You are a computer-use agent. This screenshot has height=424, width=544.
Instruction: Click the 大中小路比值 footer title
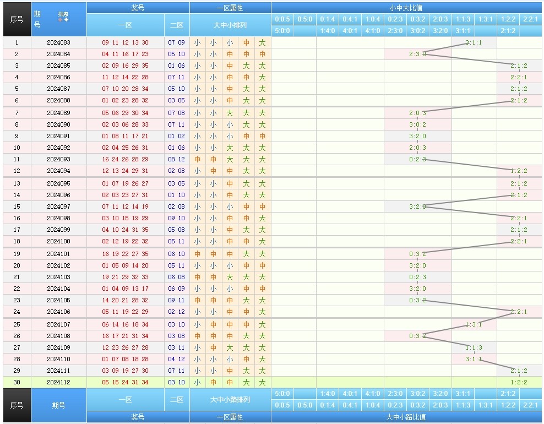[406, 417]
